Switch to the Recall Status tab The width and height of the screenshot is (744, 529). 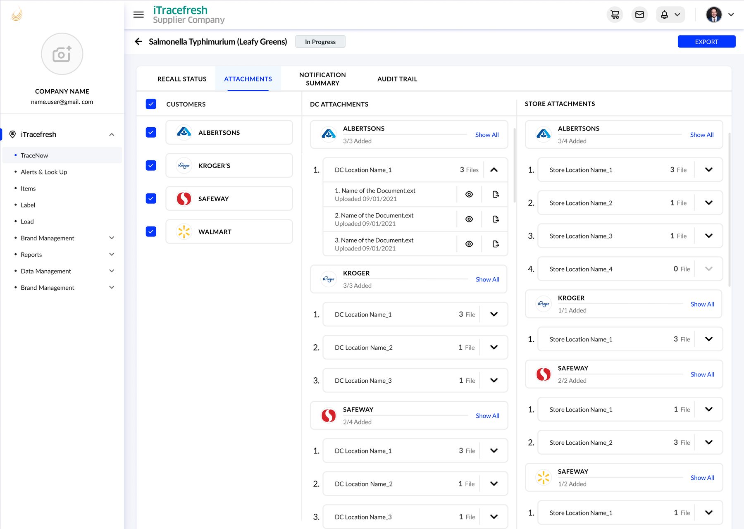click(182, 79)
